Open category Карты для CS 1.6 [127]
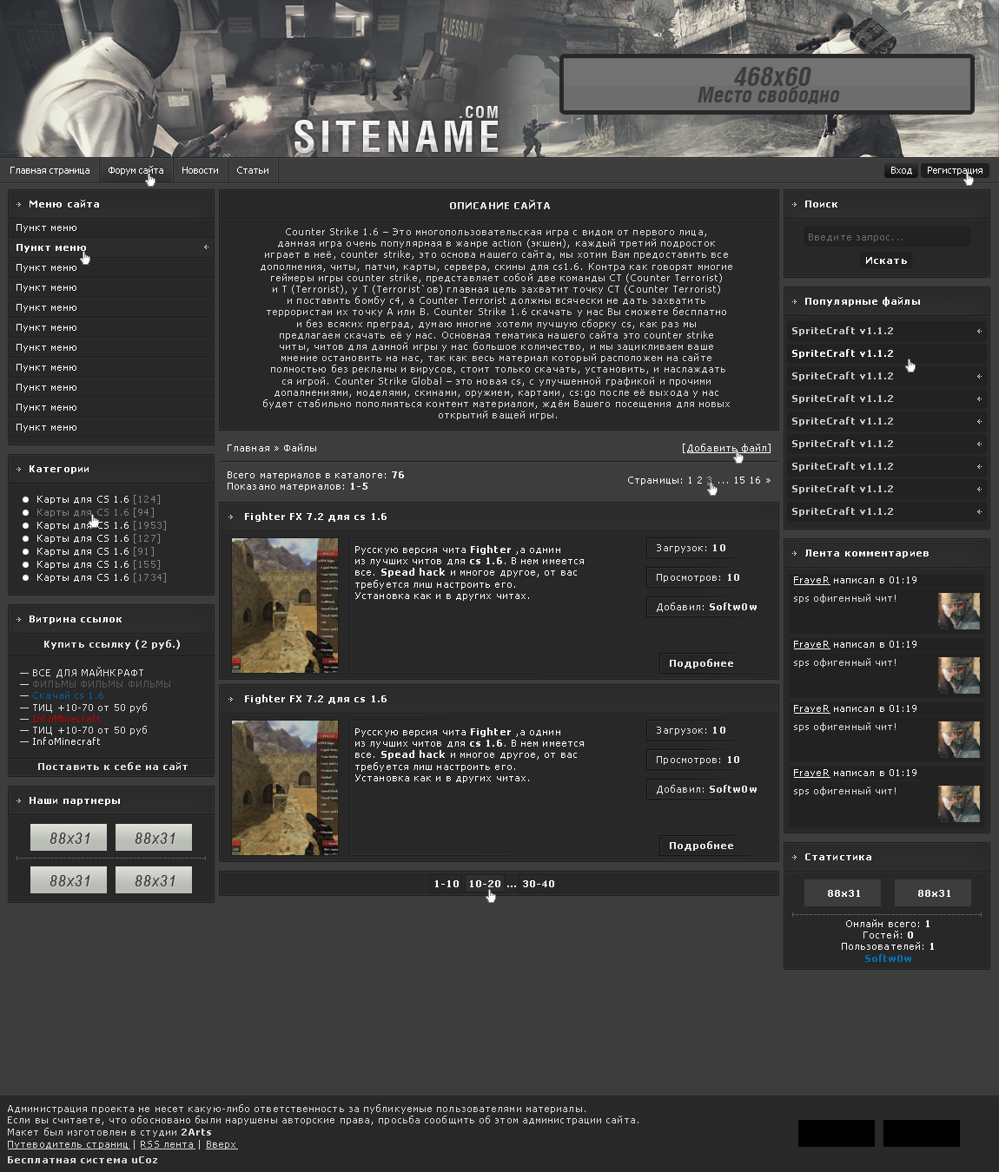 [x=98, y=538]
